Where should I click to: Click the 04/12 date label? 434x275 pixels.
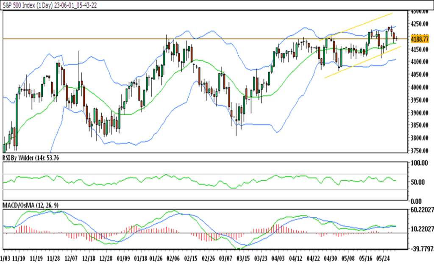point(295,258)
